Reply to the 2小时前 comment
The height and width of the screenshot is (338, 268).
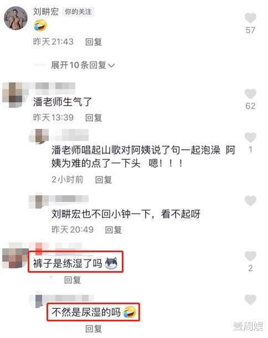coord(104,180)
